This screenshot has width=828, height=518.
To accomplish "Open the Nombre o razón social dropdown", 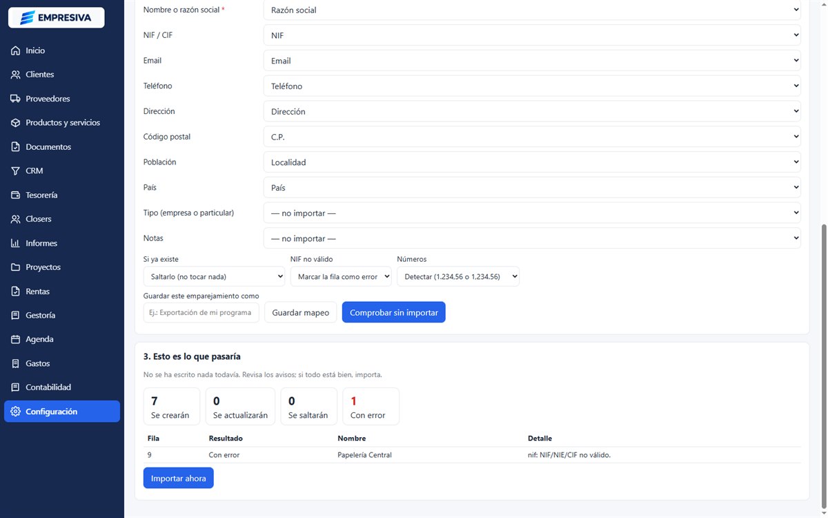I will [x=532, y=10].
